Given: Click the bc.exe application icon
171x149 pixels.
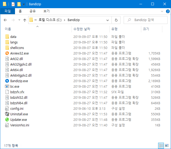Looking at the screenshot, I should tap(7, 86).
